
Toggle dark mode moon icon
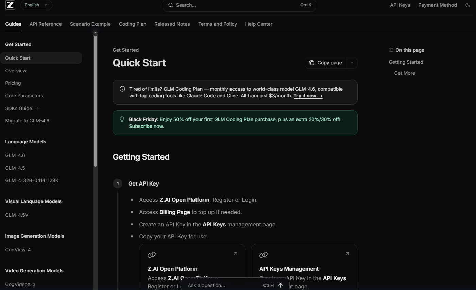(x=468, y=5)
